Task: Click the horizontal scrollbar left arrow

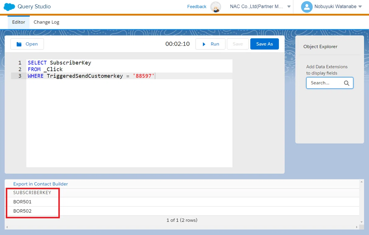Action: point(7,227)
